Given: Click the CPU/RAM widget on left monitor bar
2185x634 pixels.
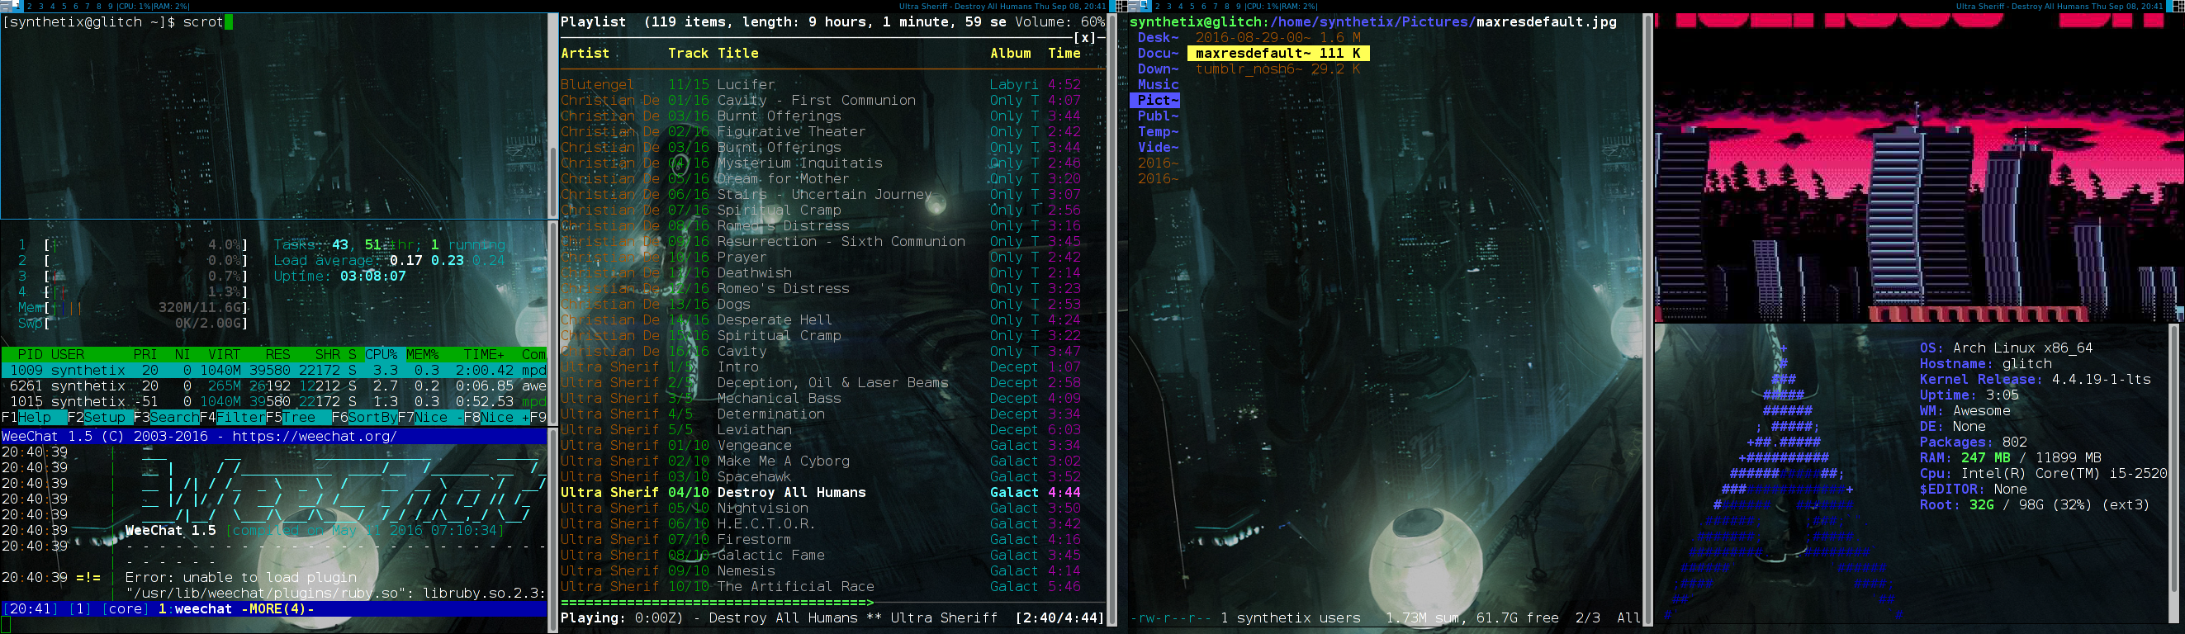Looking at the screenshot, I should click(154, 6).
